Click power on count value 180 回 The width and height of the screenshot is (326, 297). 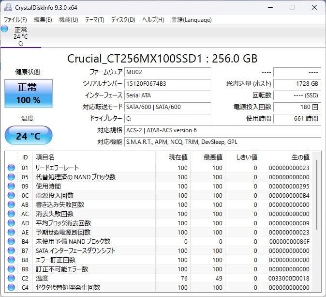pyautogui.click(x=297, y=107)
